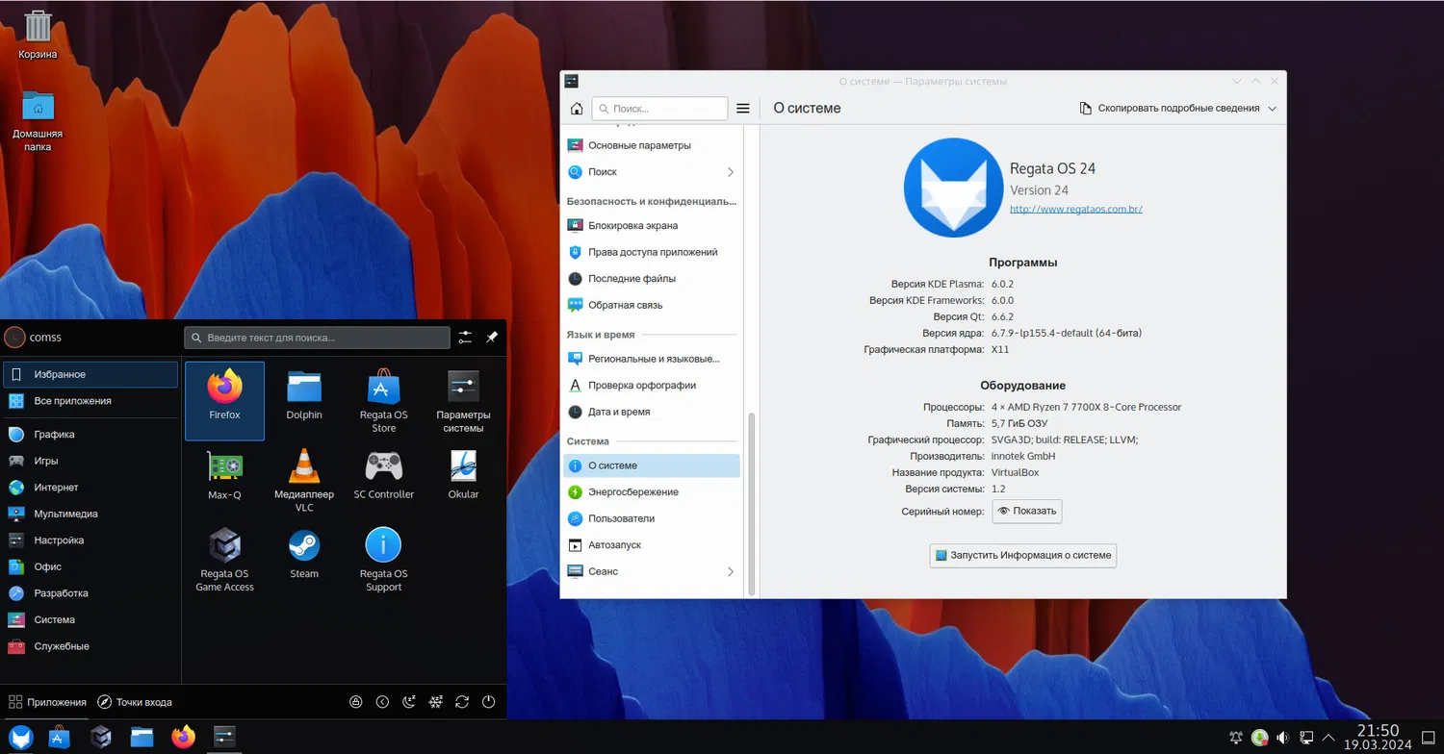
Task: Open Okular document viewer
Action: pyautogui.click(x=463, y=475)
